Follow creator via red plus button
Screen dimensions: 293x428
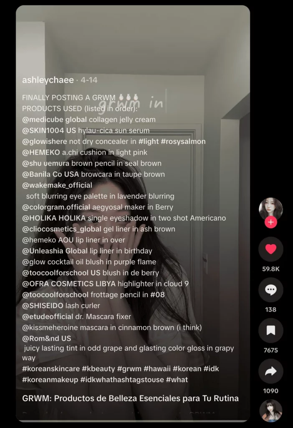click(270, 222)
